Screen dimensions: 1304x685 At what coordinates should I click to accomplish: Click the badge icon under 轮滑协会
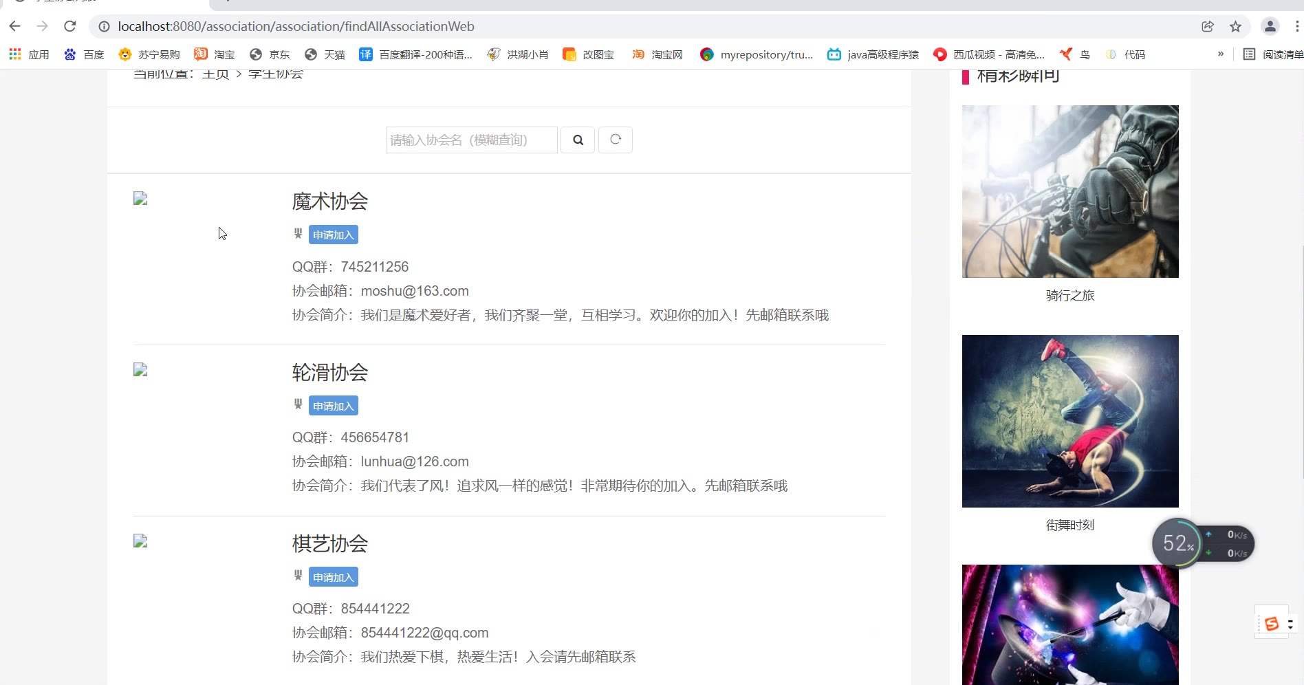click(x=298, y=404)
